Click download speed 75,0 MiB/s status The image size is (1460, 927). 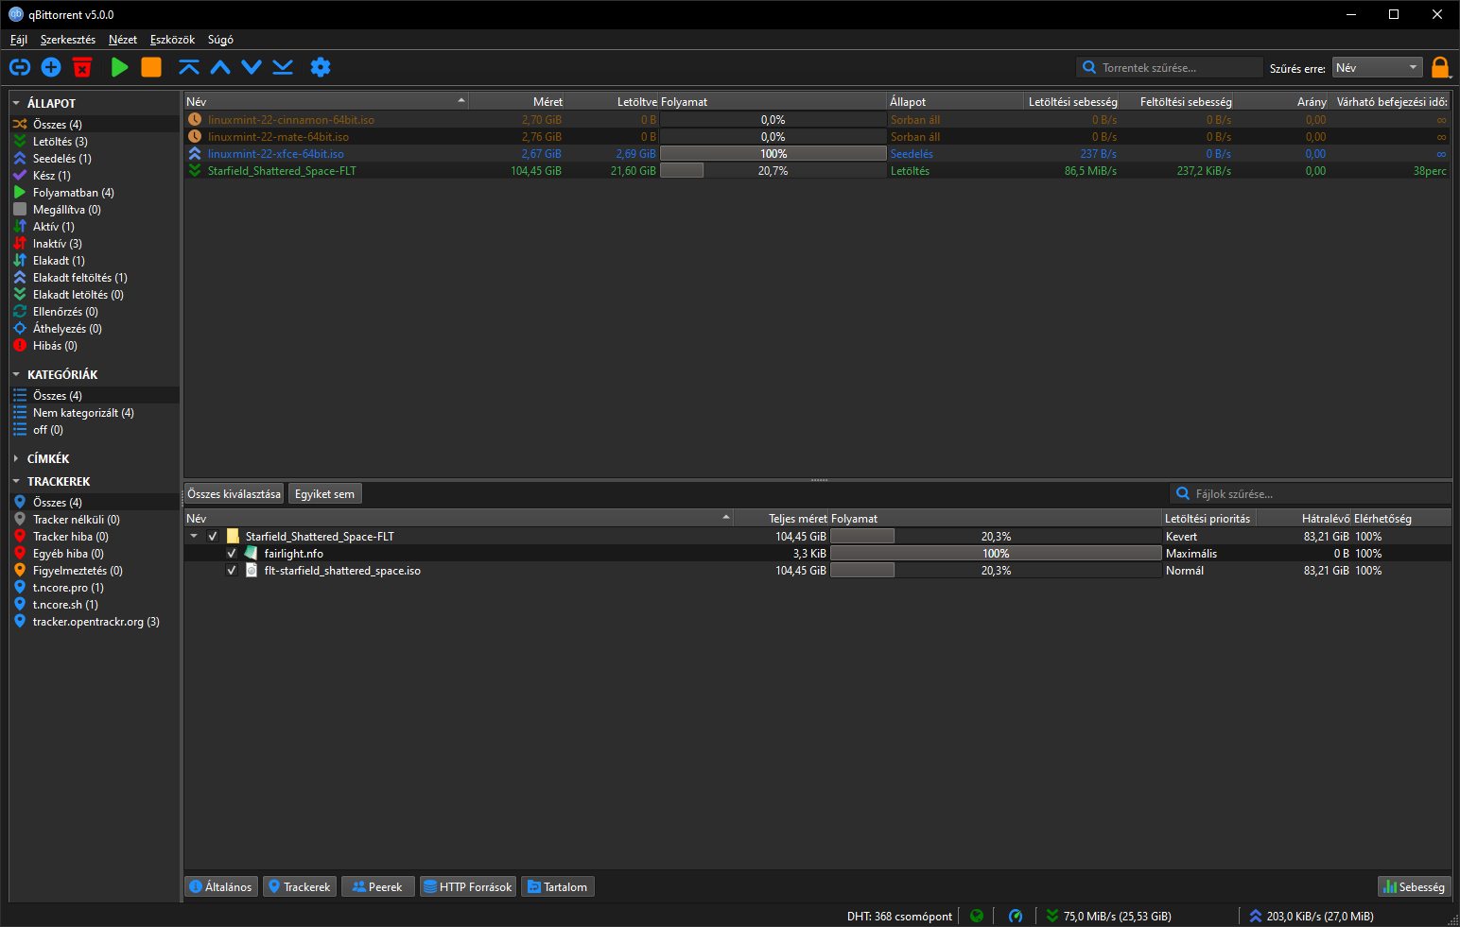pyautogui.click(x=1108, y=916)
